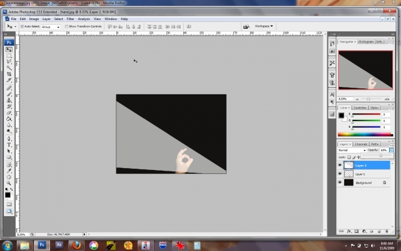Toggle lock position icon
The image size is (401, 251).
pos(358,157)
